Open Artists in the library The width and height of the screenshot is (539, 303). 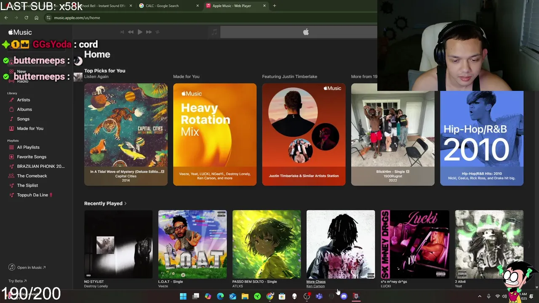coord(24,100)
